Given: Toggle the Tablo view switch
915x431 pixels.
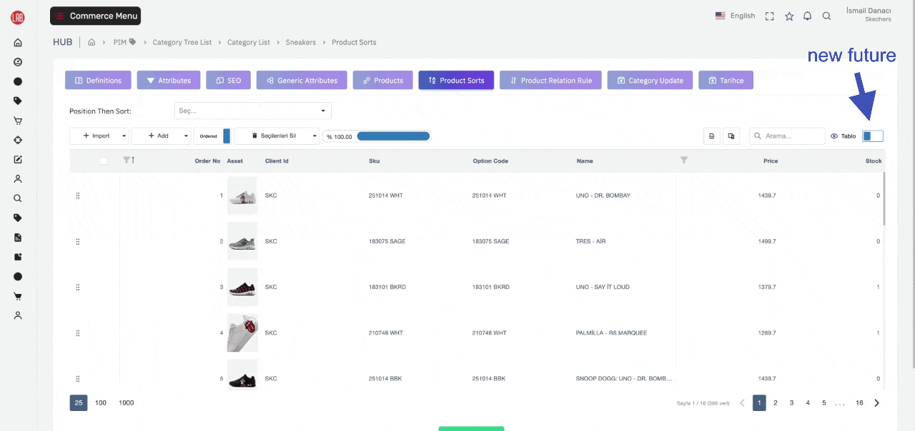Looking at the screenshot, I should [x=873, y=136].
